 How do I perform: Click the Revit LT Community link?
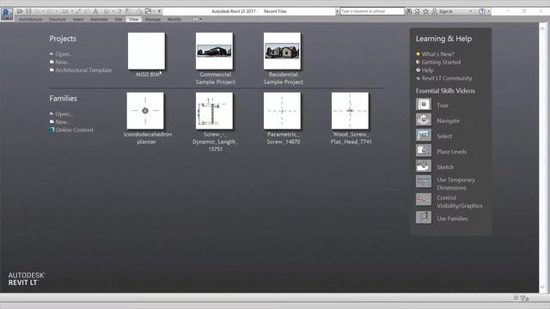[447, 78]
